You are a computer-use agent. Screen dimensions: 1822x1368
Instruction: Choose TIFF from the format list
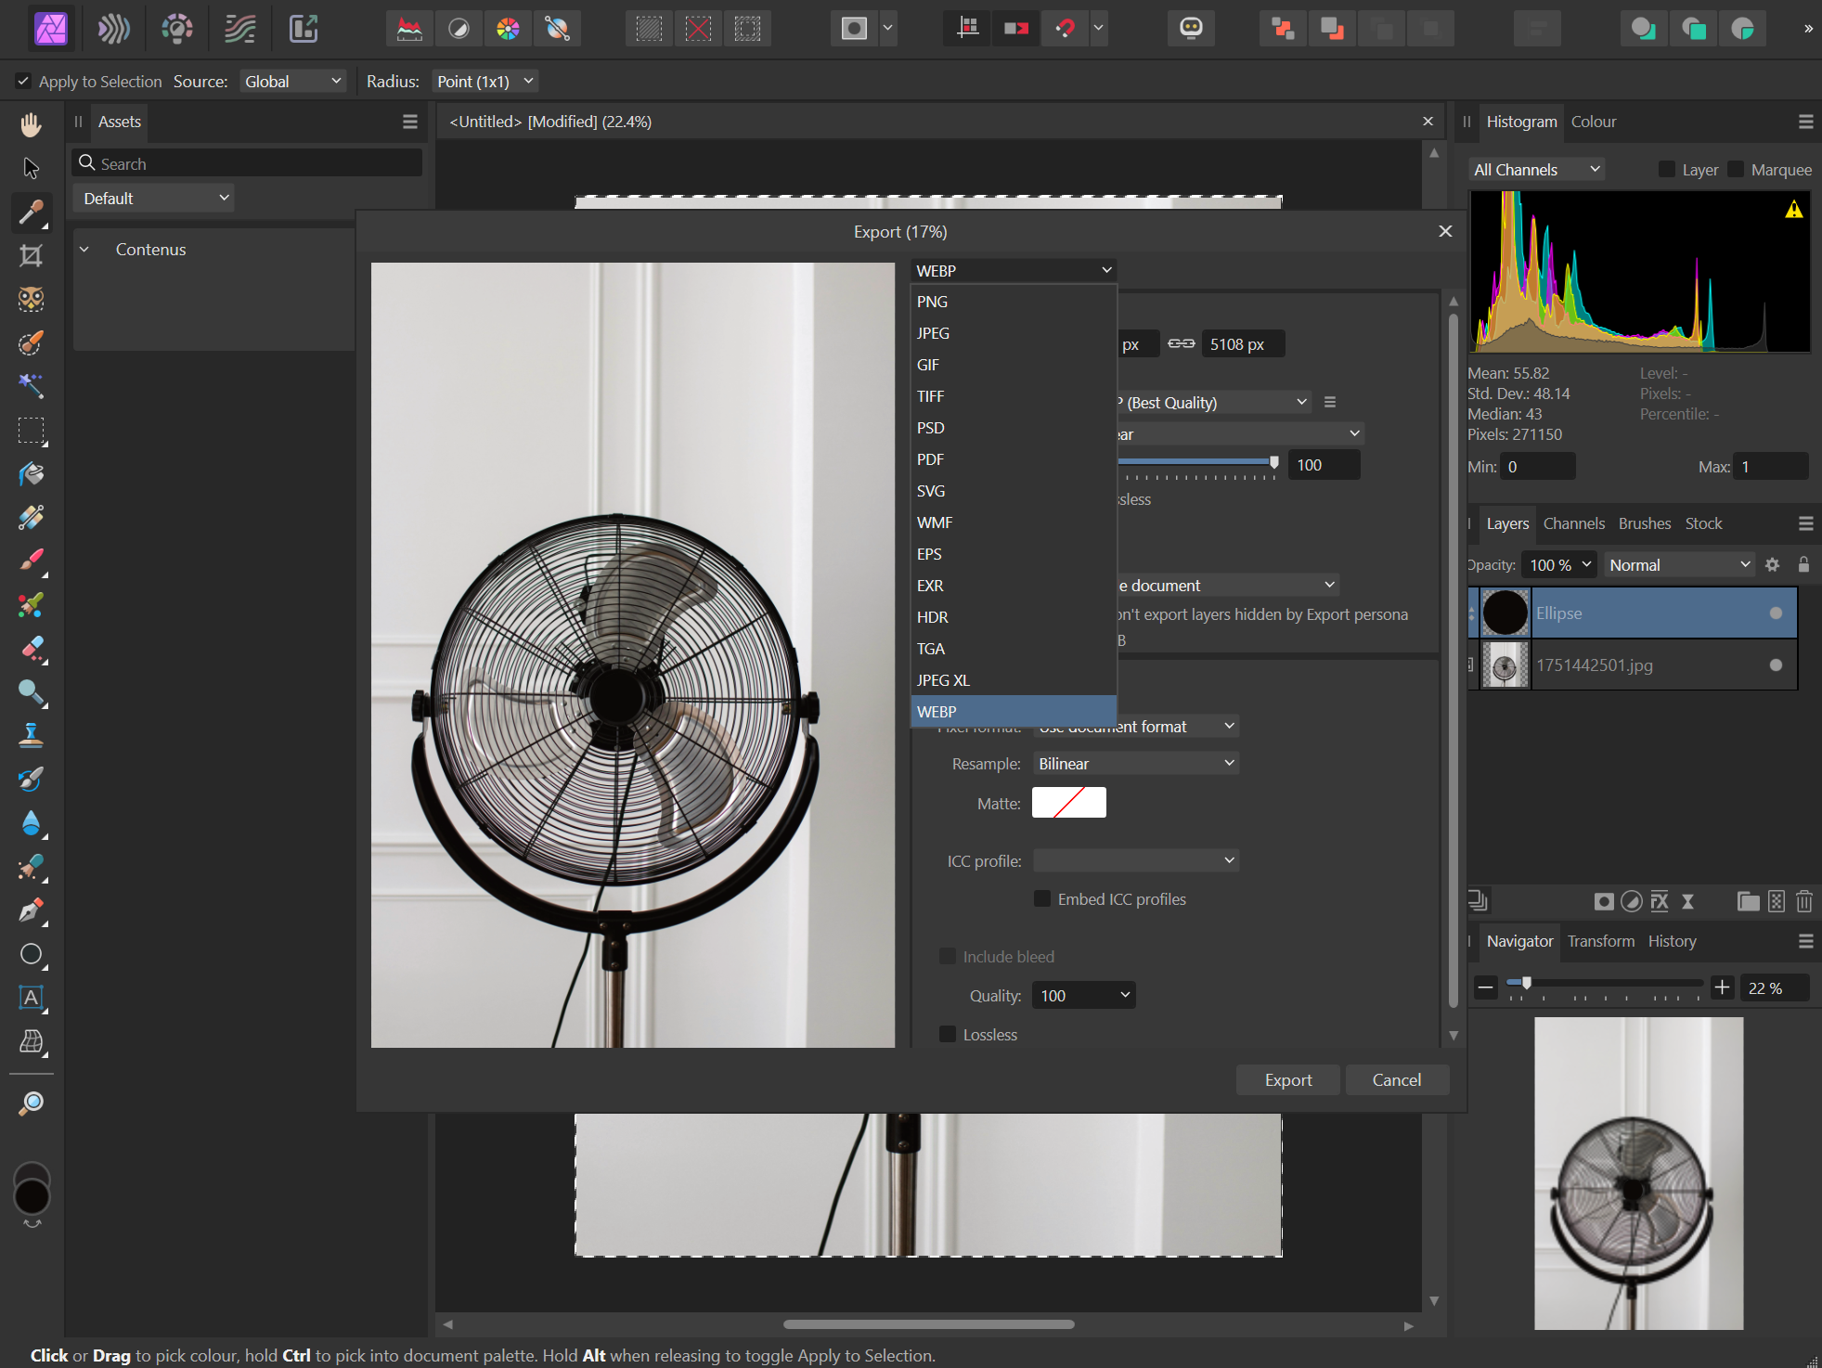click(1014, 396)
